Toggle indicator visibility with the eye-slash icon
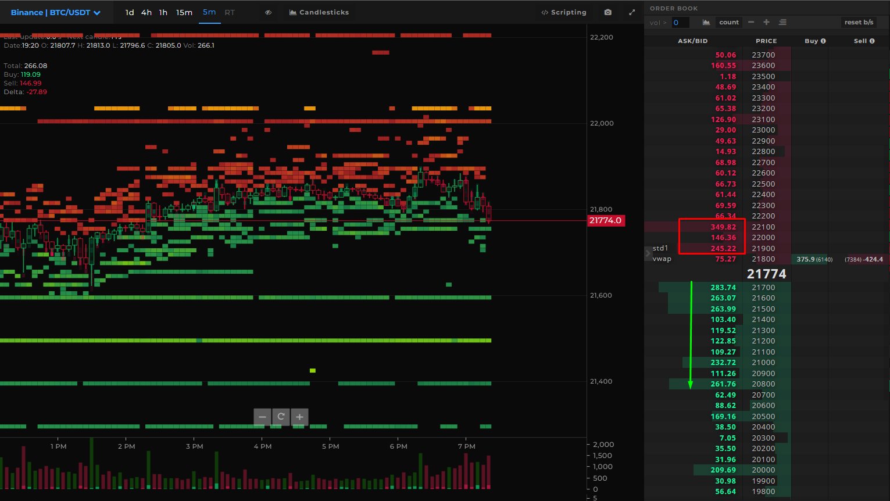Image resolution: width=890 pixels, height=501 pixels. click(268, 12)
